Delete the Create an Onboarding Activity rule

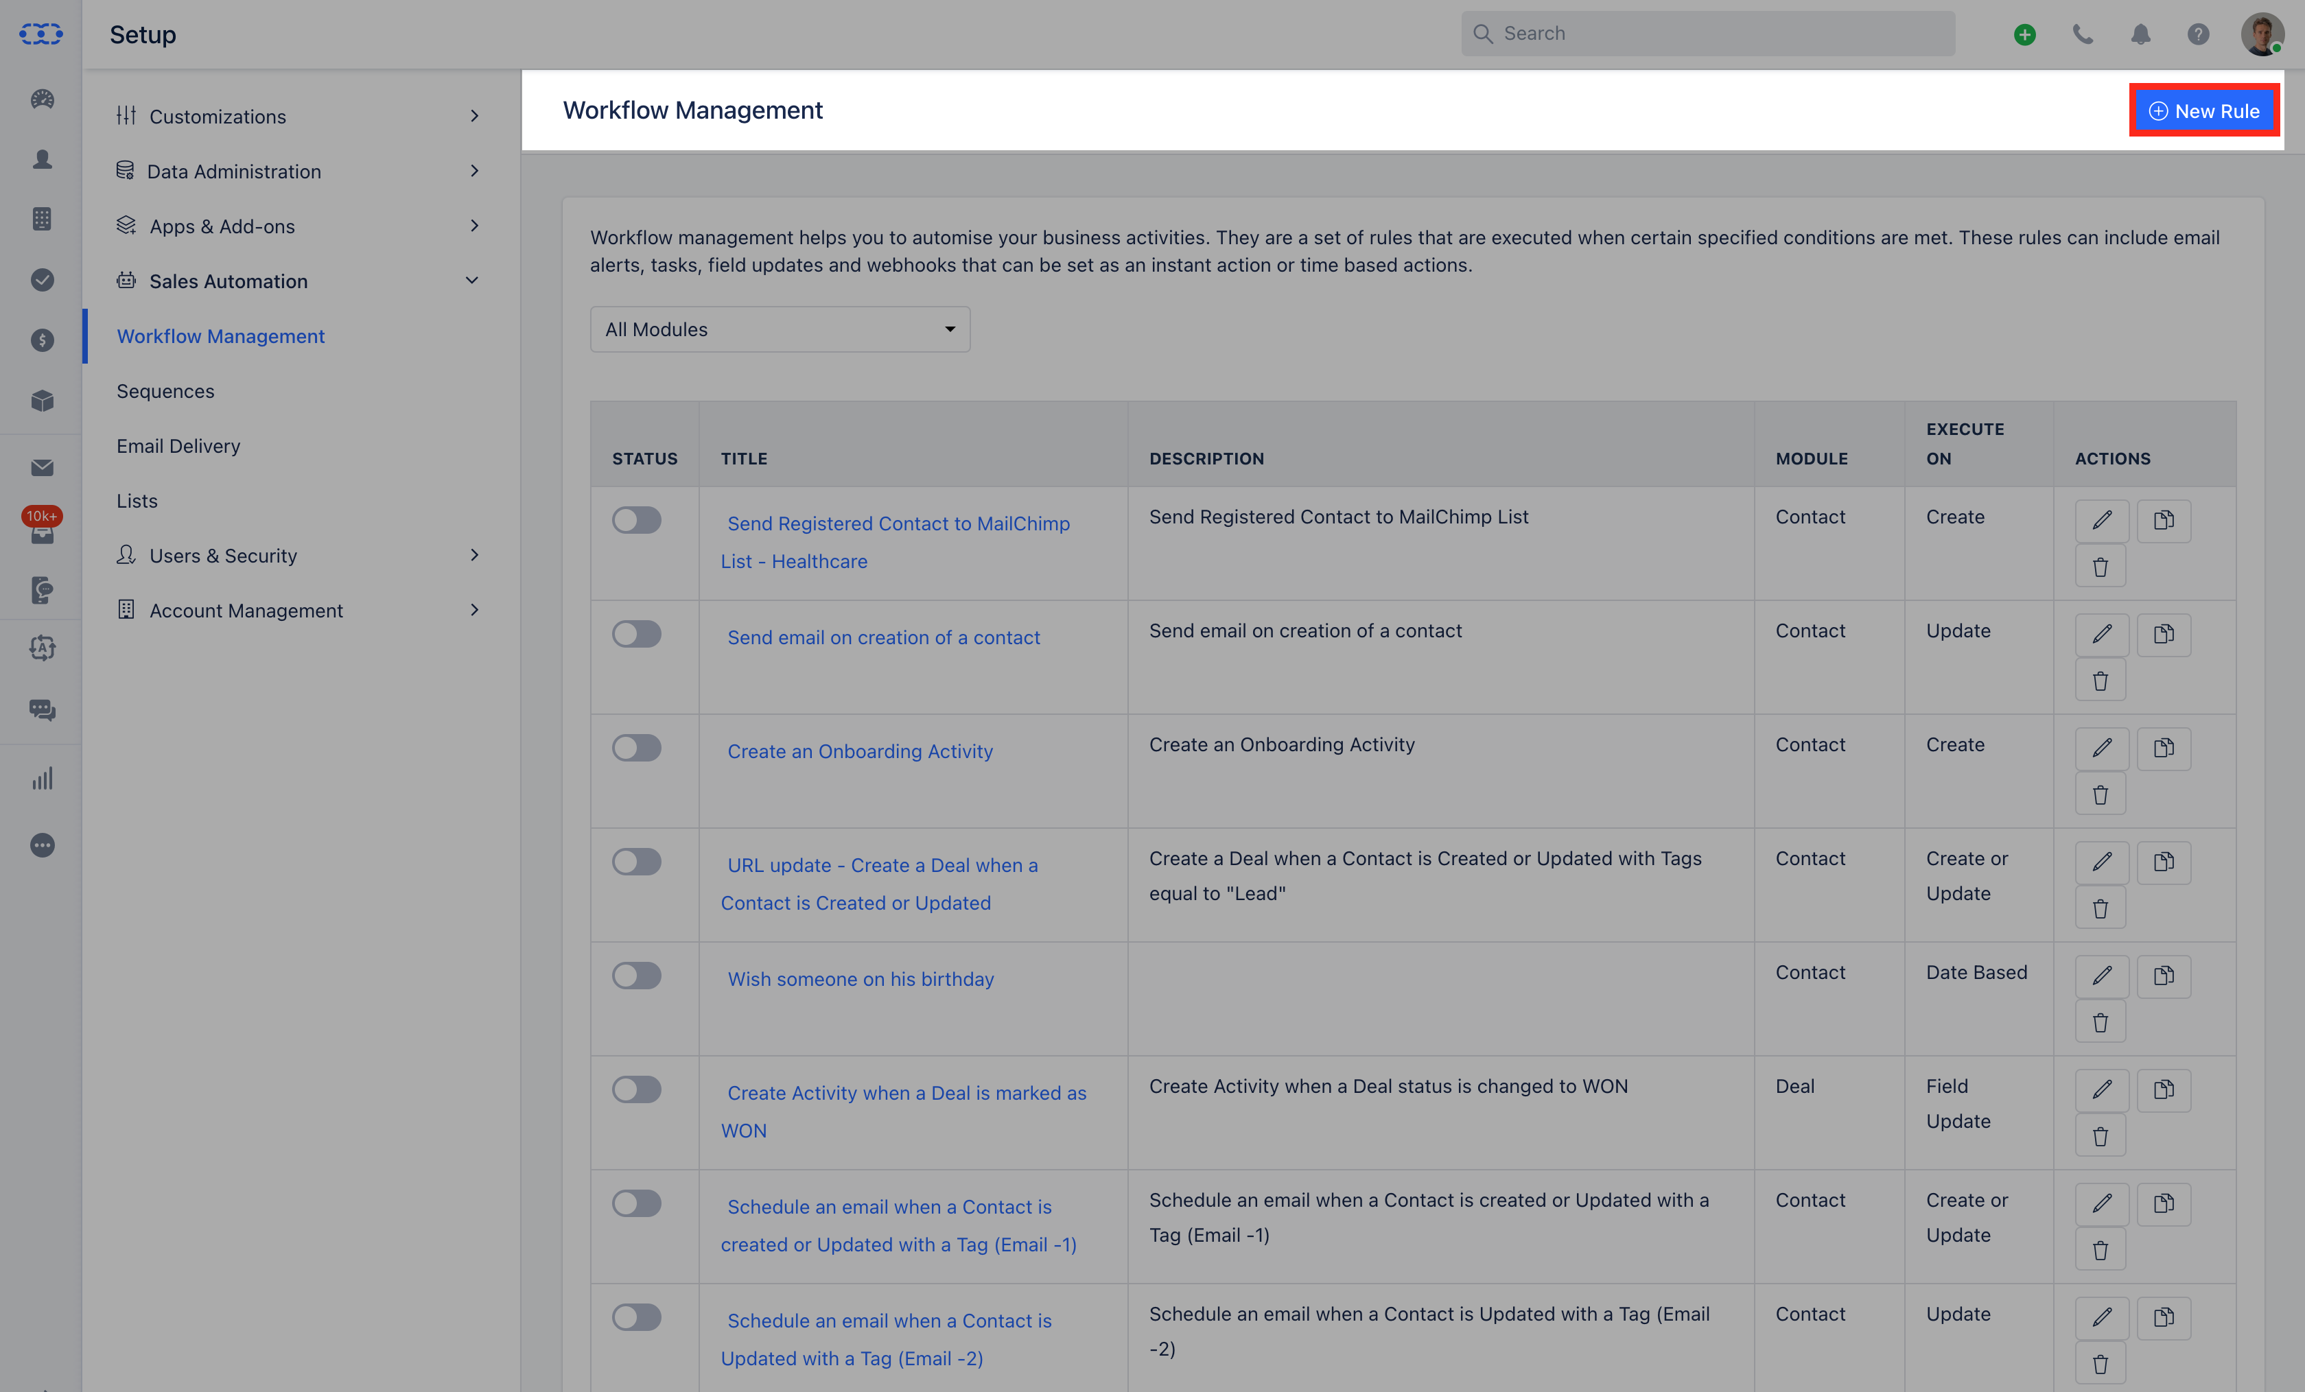click(x=2100, y=794)
